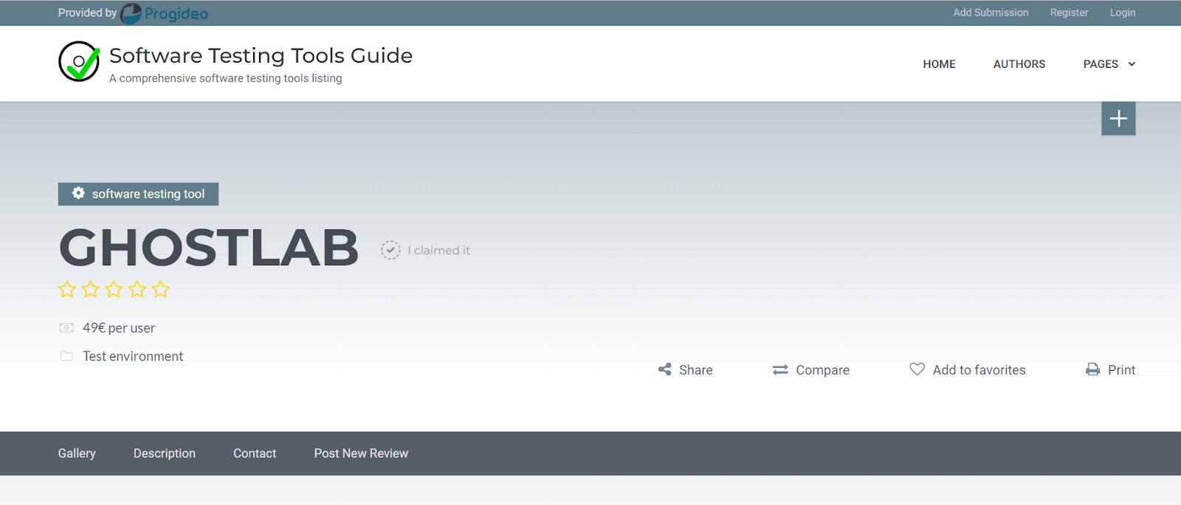Rate GhostLab with the first star
This screenshot has height=505, width=1181.
coord(67,290)
